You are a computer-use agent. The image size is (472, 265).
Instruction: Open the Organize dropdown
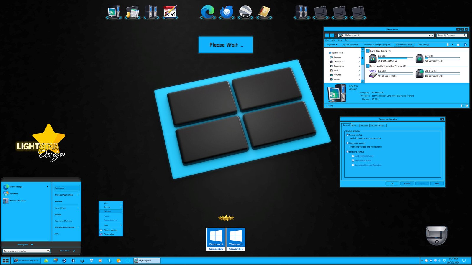click(x=332, y=45)
